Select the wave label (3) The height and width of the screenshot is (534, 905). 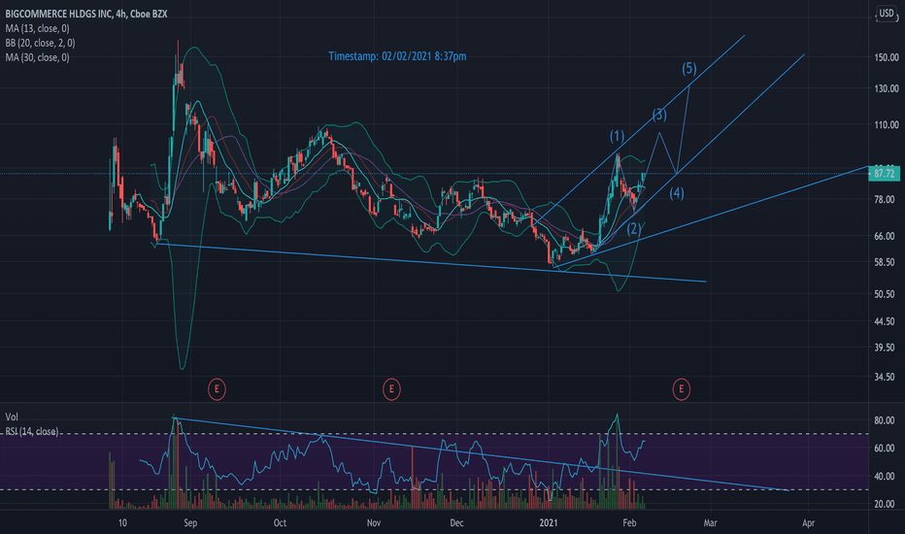(659, 115)
